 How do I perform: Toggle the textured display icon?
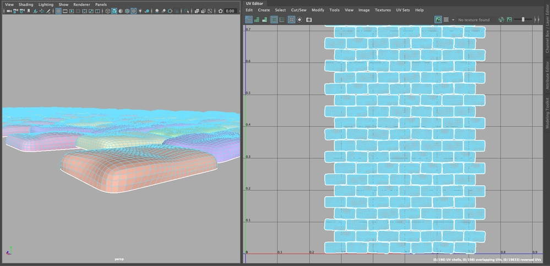(x=134, y=11)
